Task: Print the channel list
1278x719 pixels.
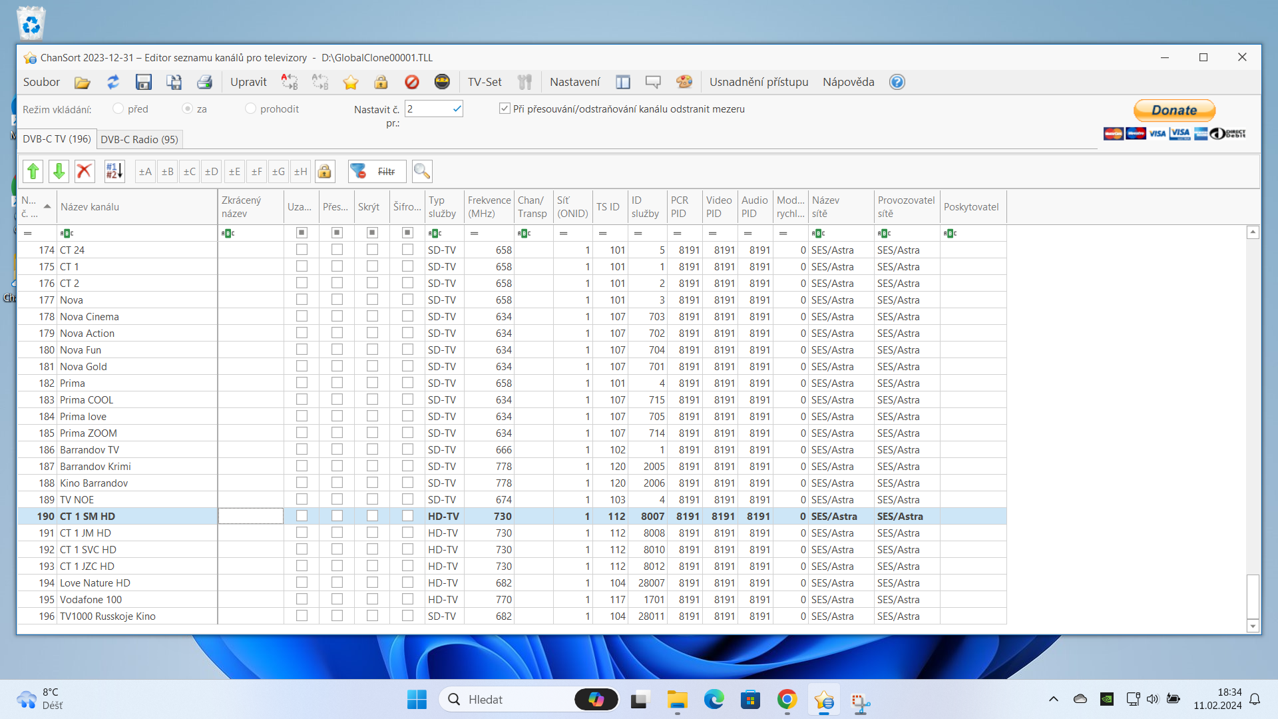Action: point(204,82)
